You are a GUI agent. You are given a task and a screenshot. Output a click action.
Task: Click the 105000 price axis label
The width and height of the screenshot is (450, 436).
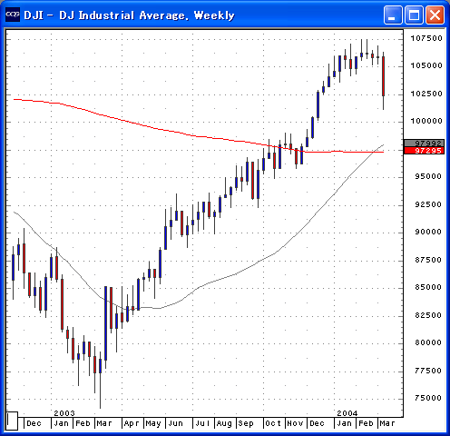pos(426,65)
